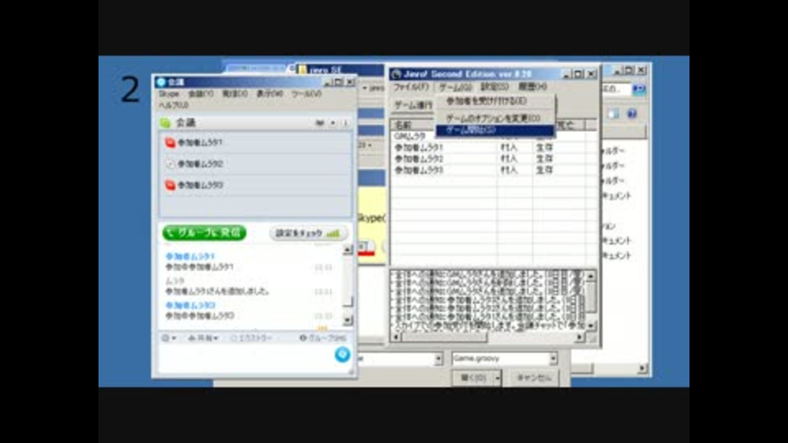Choose the highlighted ゲーム開始 menu entry
Screen dimensions: 788x443
pyautogui.click(x=494, y=130)
